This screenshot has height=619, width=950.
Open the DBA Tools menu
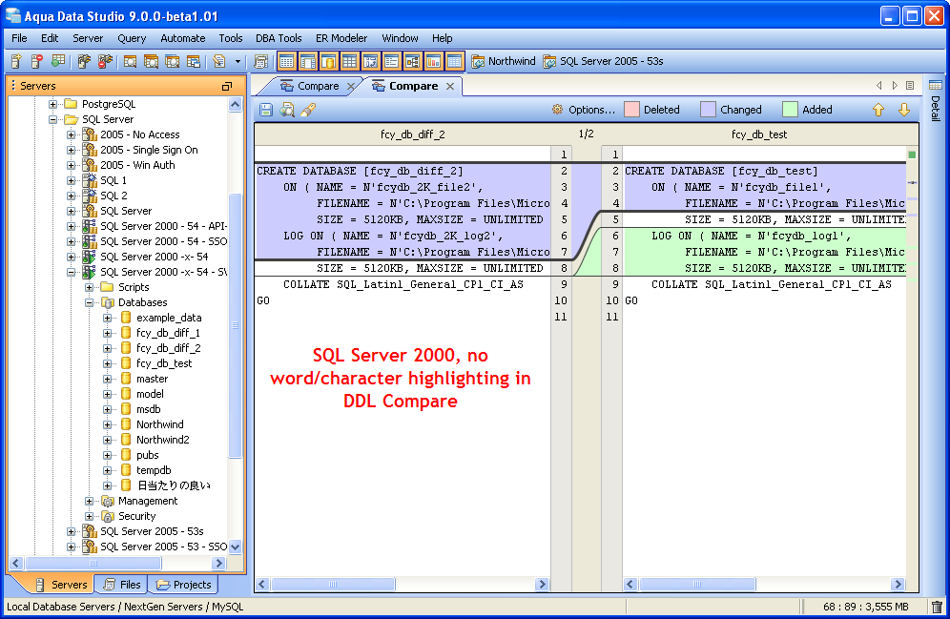tap(279, 38)
